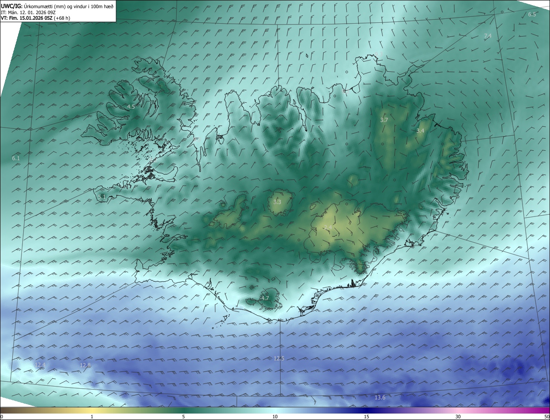Click the 13.6 value near bottom edge
The height and width of the screenshot is (420, 550).
click(380, 398)
